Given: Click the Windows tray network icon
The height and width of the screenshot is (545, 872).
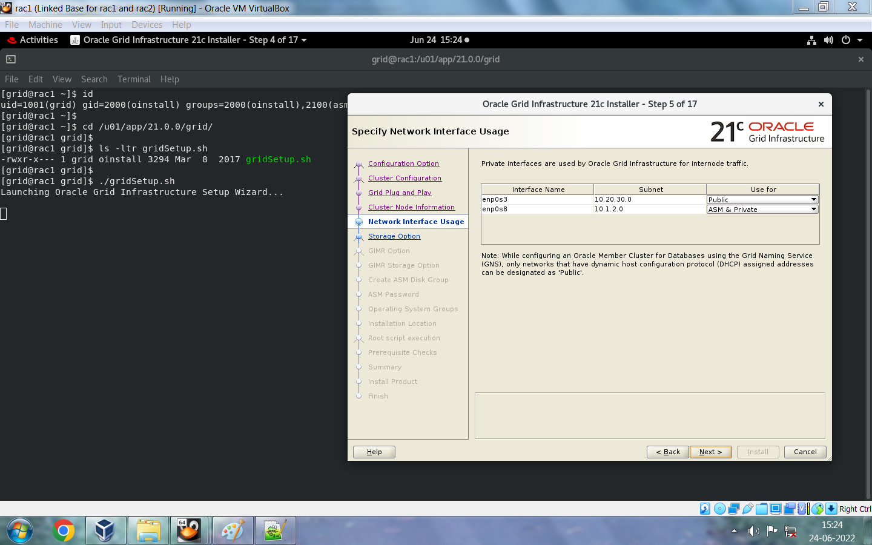Looking at the screenshot, I should pos(790,532).
